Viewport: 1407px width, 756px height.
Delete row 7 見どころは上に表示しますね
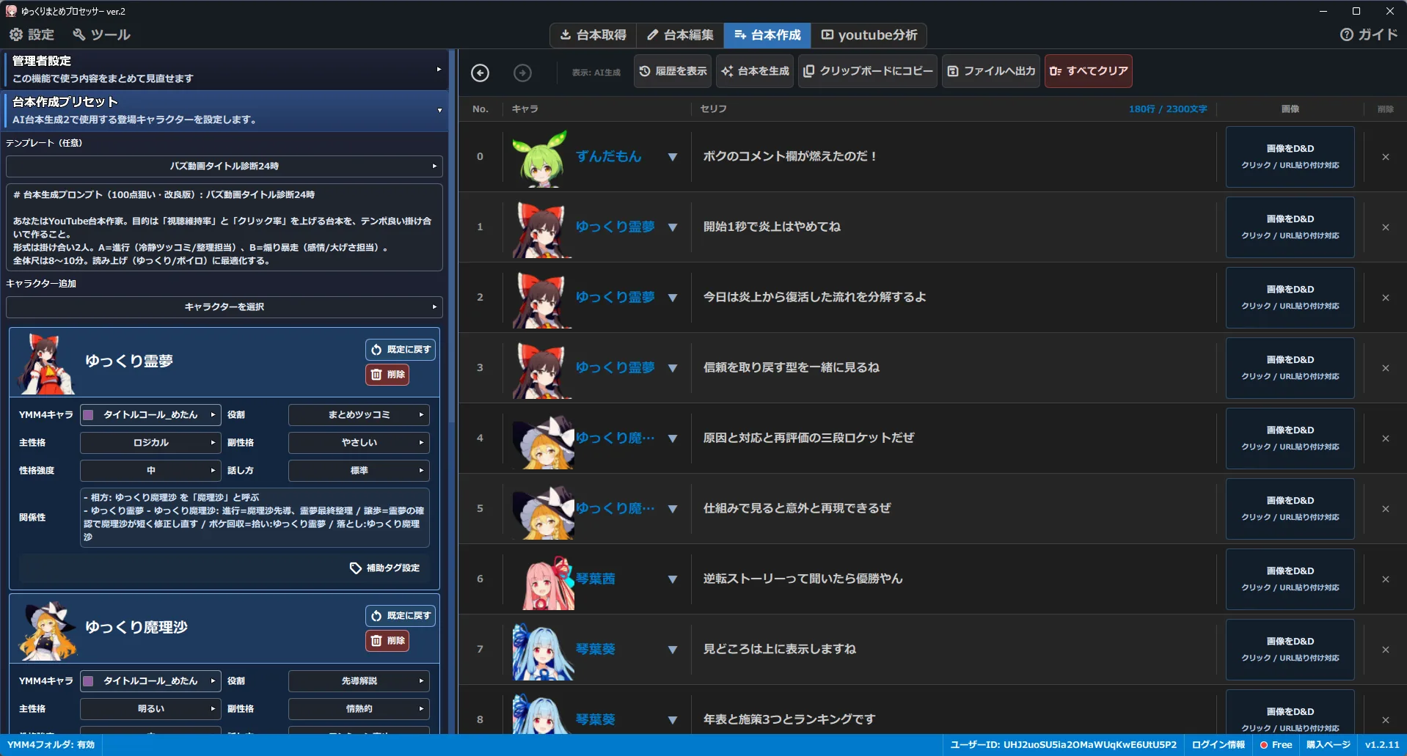click(1385, 650)
